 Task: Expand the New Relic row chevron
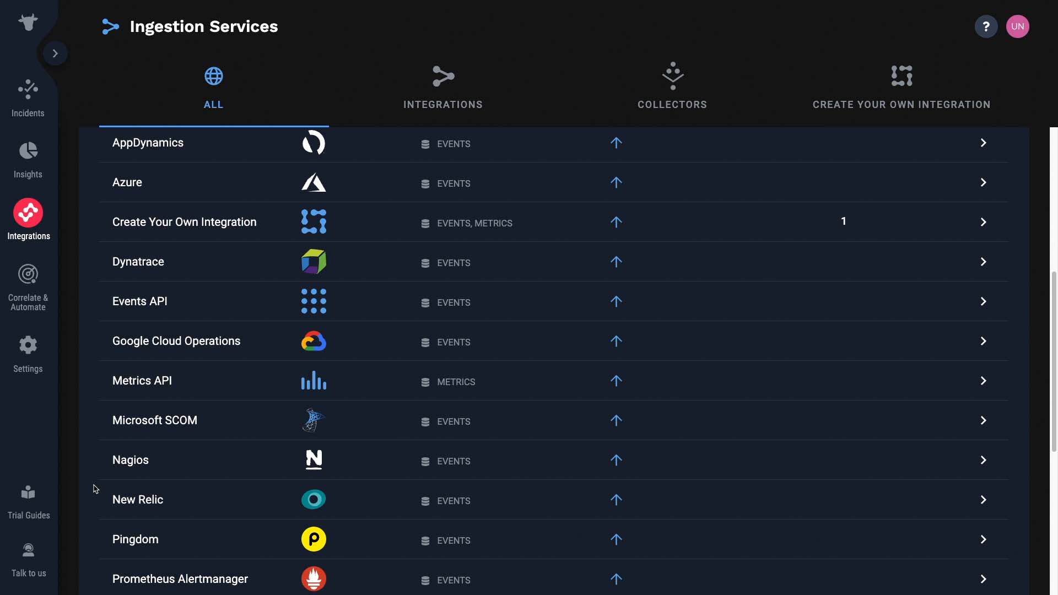[983, 500]
